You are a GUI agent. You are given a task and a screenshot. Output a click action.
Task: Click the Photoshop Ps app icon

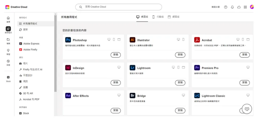point(68,40)
